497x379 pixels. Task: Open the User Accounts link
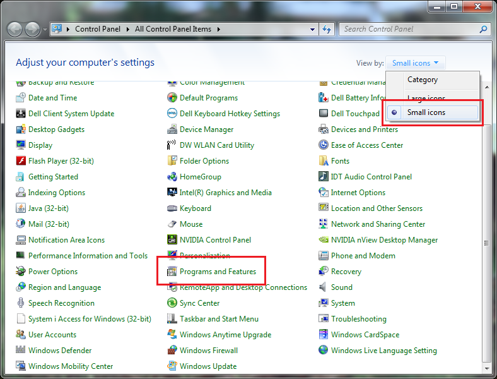52,335
